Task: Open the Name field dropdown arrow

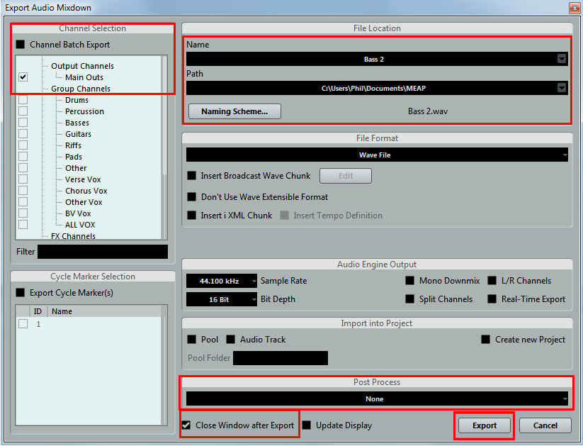Action: [562, 59]
